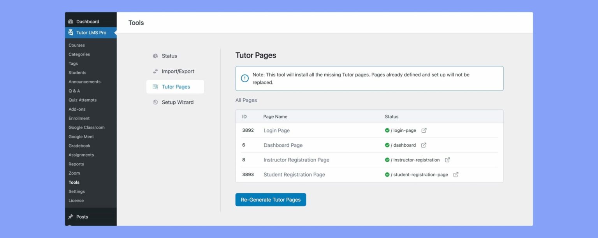Open the Student Registration external link icon
Image resolution: width=598 pixels, height=238 pixels.
456,174
